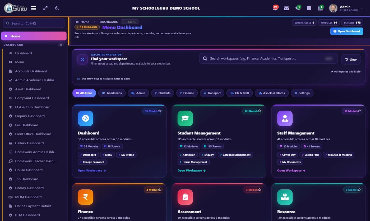Click the Executive Navigator compass icon
The image size is (370, 221).
tap(82, 59)
